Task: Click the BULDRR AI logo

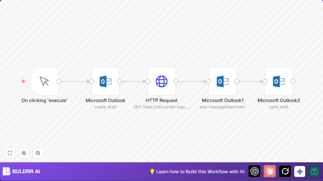Action: tap(7, 171)
